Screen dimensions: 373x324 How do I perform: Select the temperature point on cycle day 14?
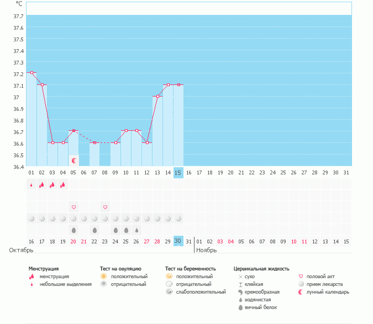tap(168, 85)
